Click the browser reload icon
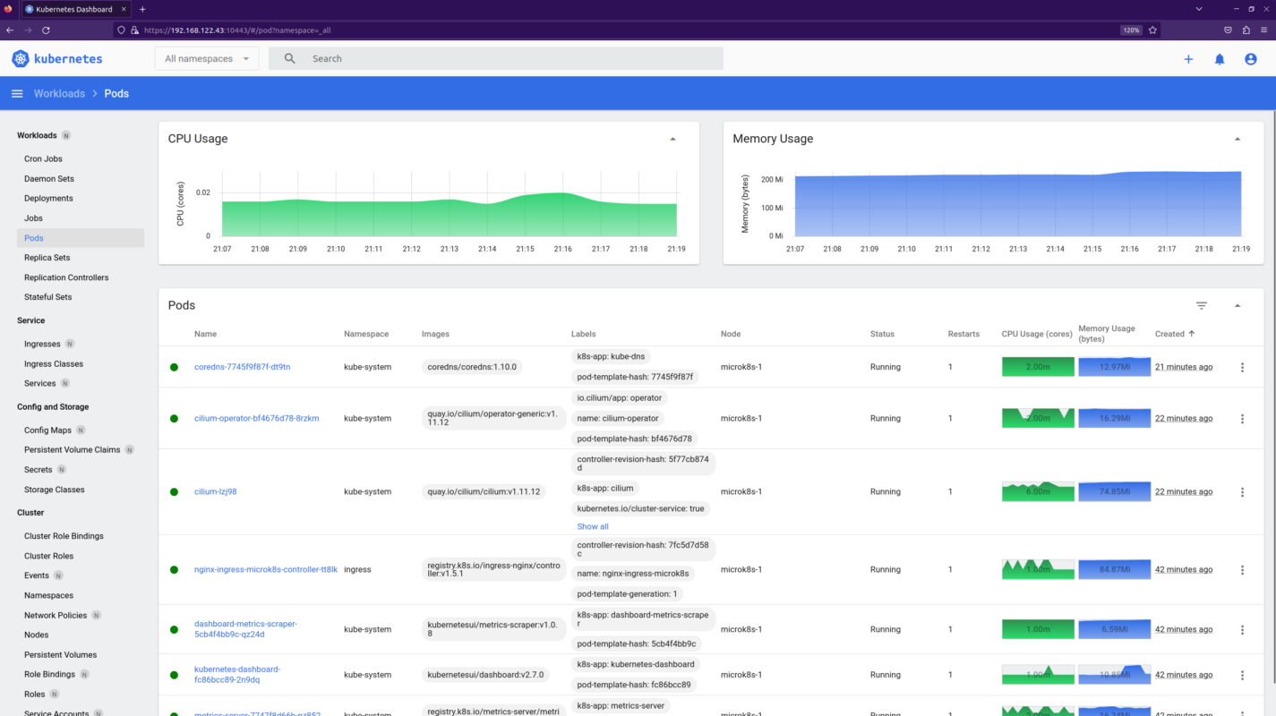 (47, 30)
